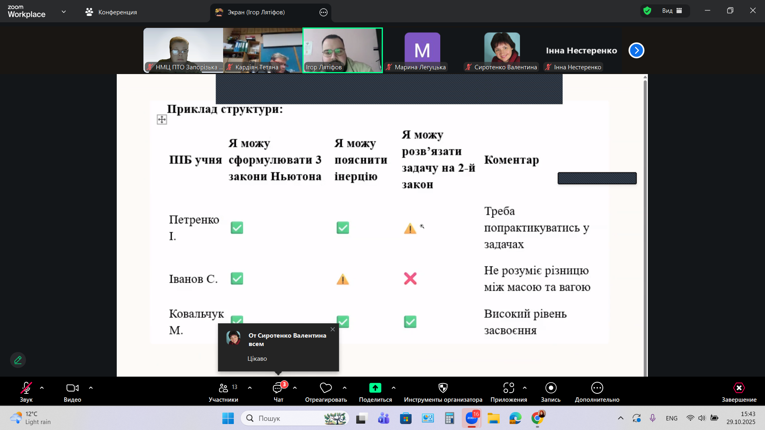Click green checkmark in Петренко's Newton laws column
The height and width of the screenshot is (430, 765).
pyautogui.click(x=237, y=228)
